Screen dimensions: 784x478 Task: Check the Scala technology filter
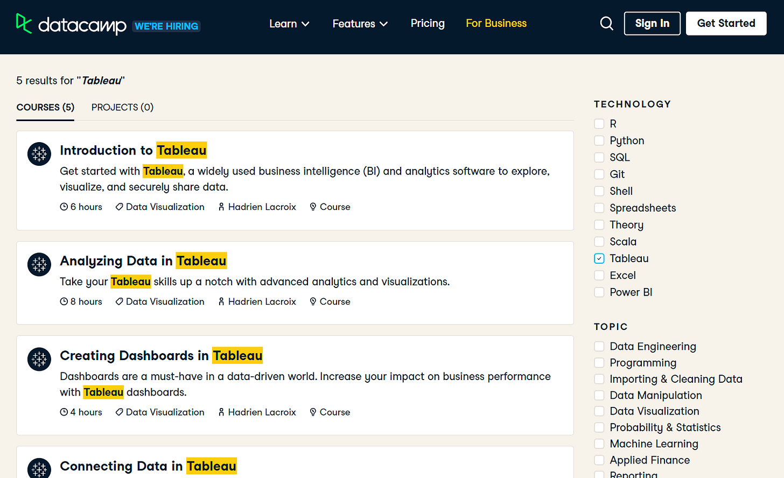click(599, 242)
